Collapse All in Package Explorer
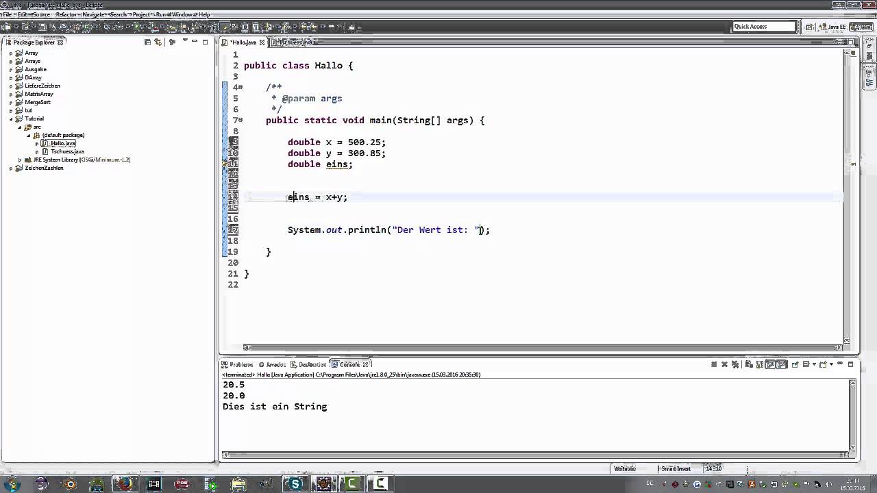Viewport: 877px width, 493px height. (x=147, y=42)
